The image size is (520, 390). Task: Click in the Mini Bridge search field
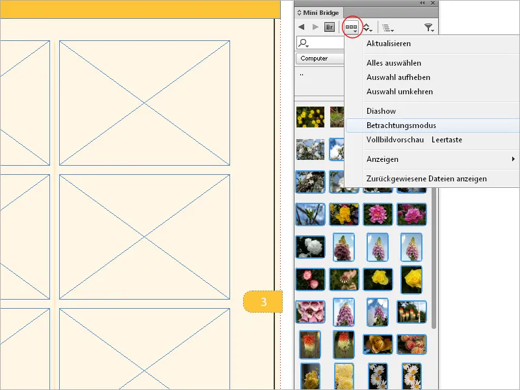320,43
